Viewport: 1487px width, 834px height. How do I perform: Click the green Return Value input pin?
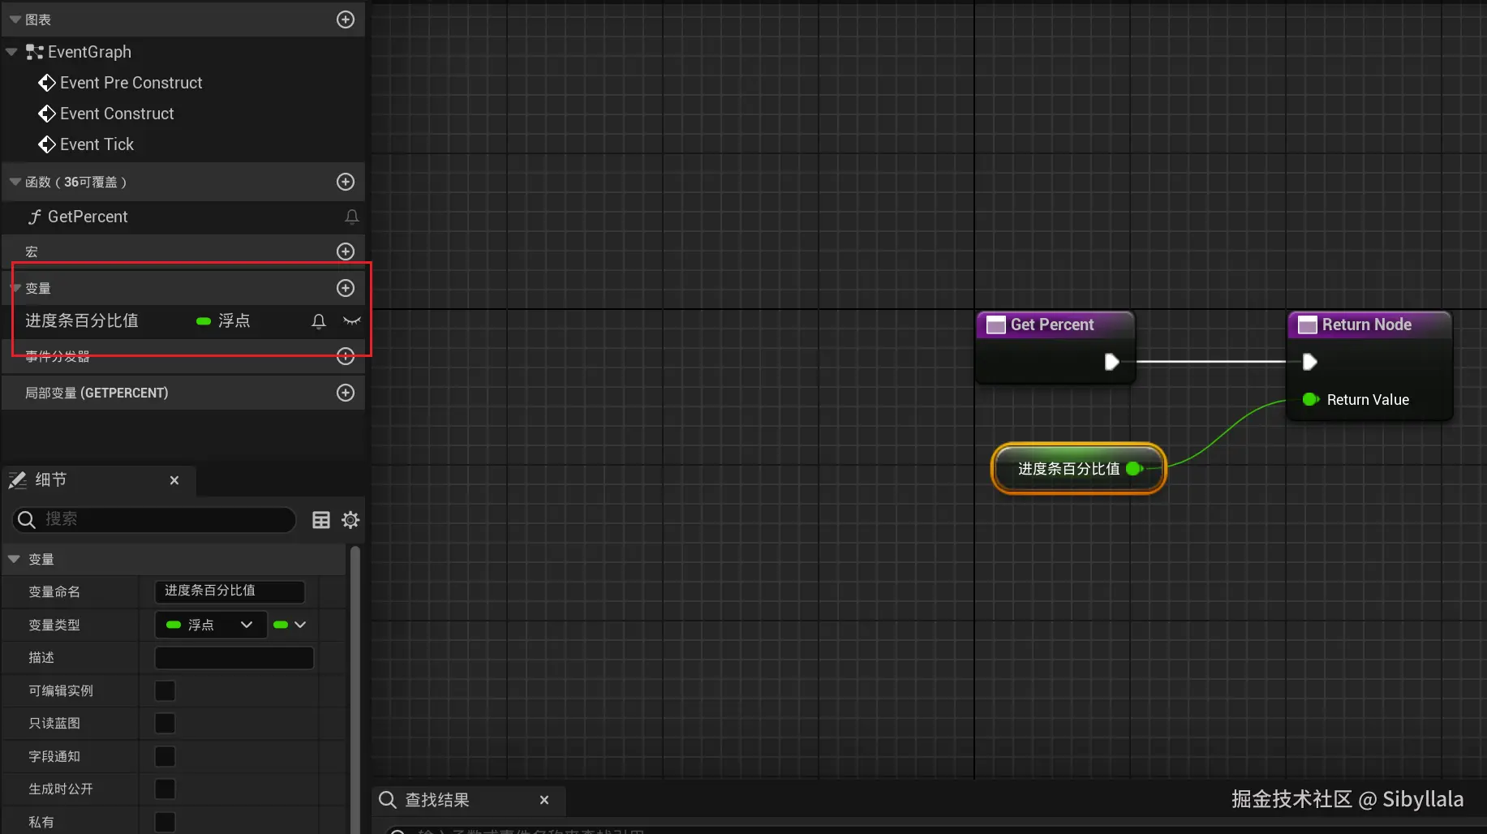[1309, 399]
